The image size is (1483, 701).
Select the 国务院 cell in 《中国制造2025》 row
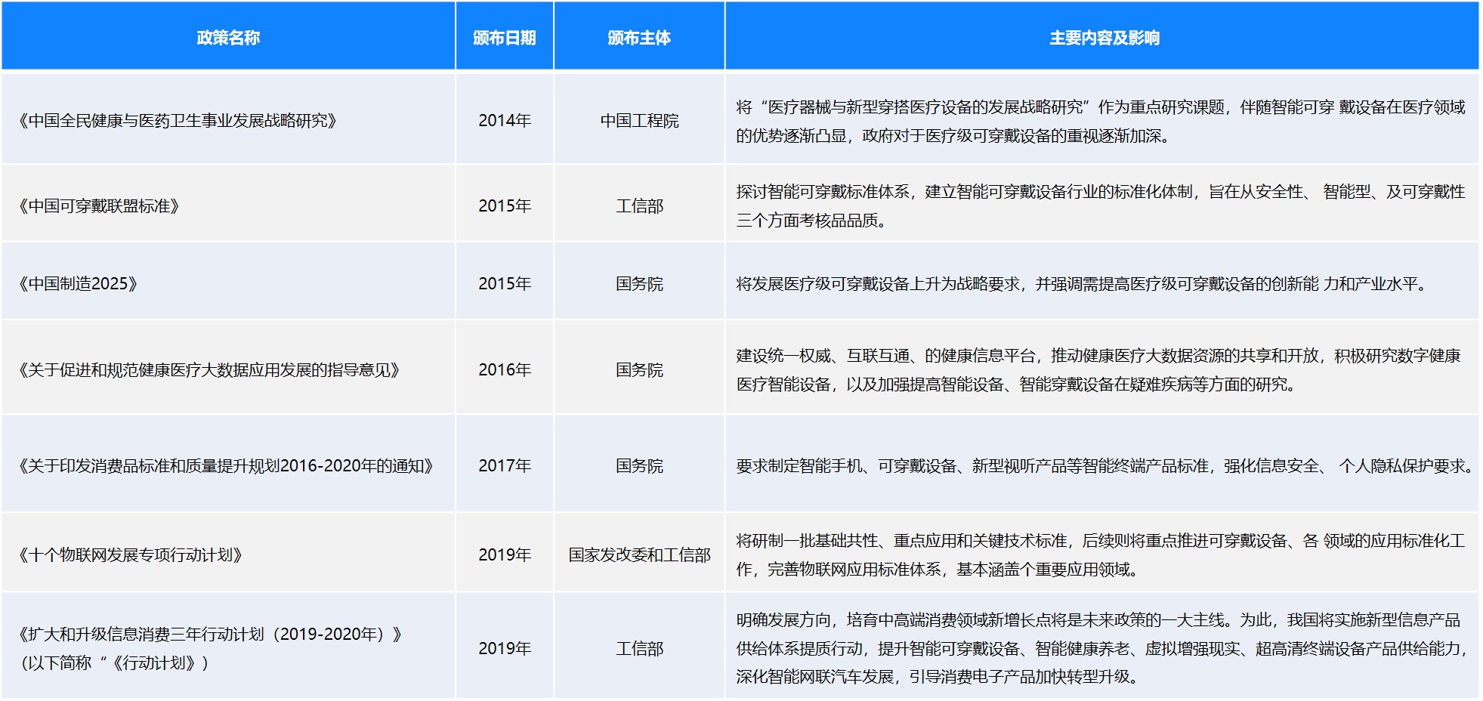(x=639, y=284)
